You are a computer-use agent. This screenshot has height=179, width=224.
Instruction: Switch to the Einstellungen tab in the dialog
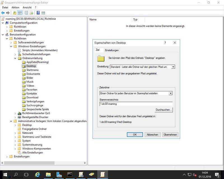pyautogui.click(x=112, y=50)
